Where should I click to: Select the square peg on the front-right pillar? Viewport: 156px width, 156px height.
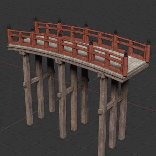pyautogui.click(x=100, y=111)
